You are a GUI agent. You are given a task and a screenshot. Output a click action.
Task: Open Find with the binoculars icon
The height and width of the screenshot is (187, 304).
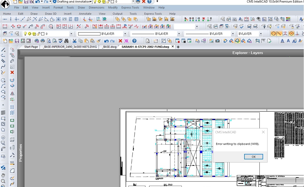coord(67,41)
